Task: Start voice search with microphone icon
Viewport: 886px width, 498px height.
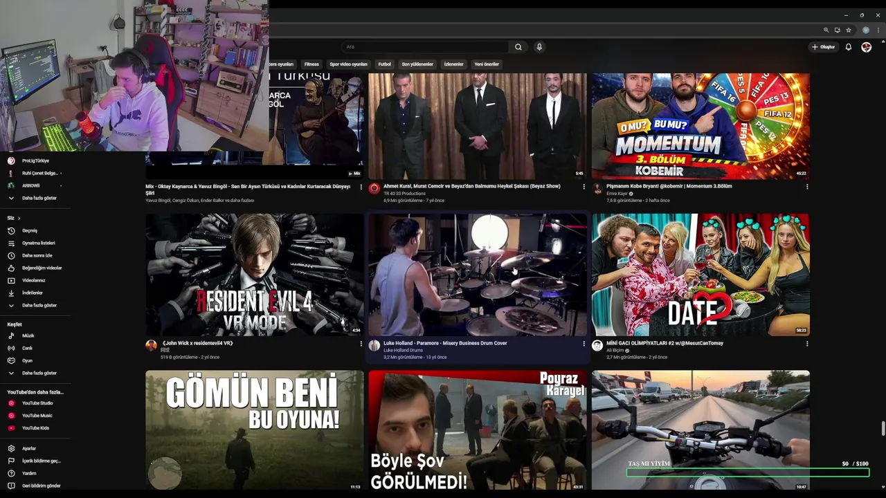Action: coord(539,47)
